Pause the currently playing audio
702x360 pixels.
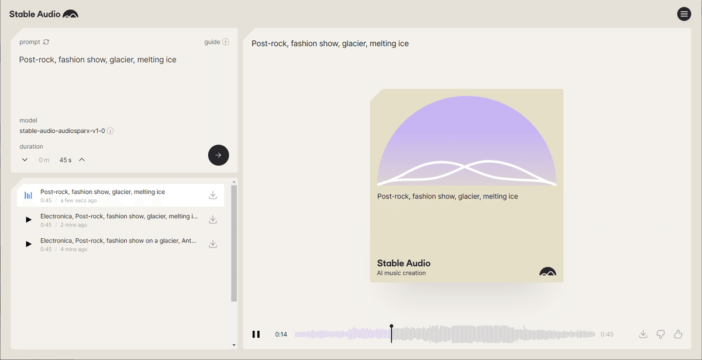point(256,334)
